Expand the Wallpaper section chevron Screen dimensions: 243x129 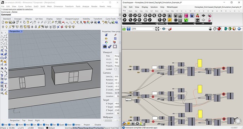tap(119, 117)
